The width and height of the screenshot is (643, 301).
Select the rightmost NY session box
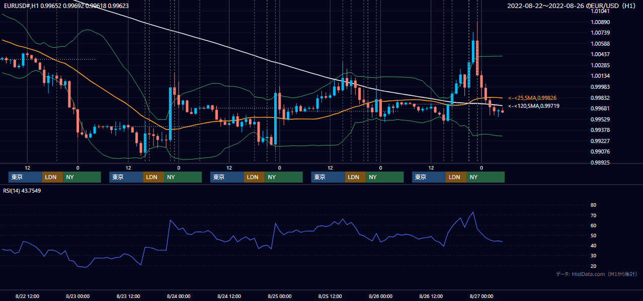pyautogui.click(x=486, y=177)
